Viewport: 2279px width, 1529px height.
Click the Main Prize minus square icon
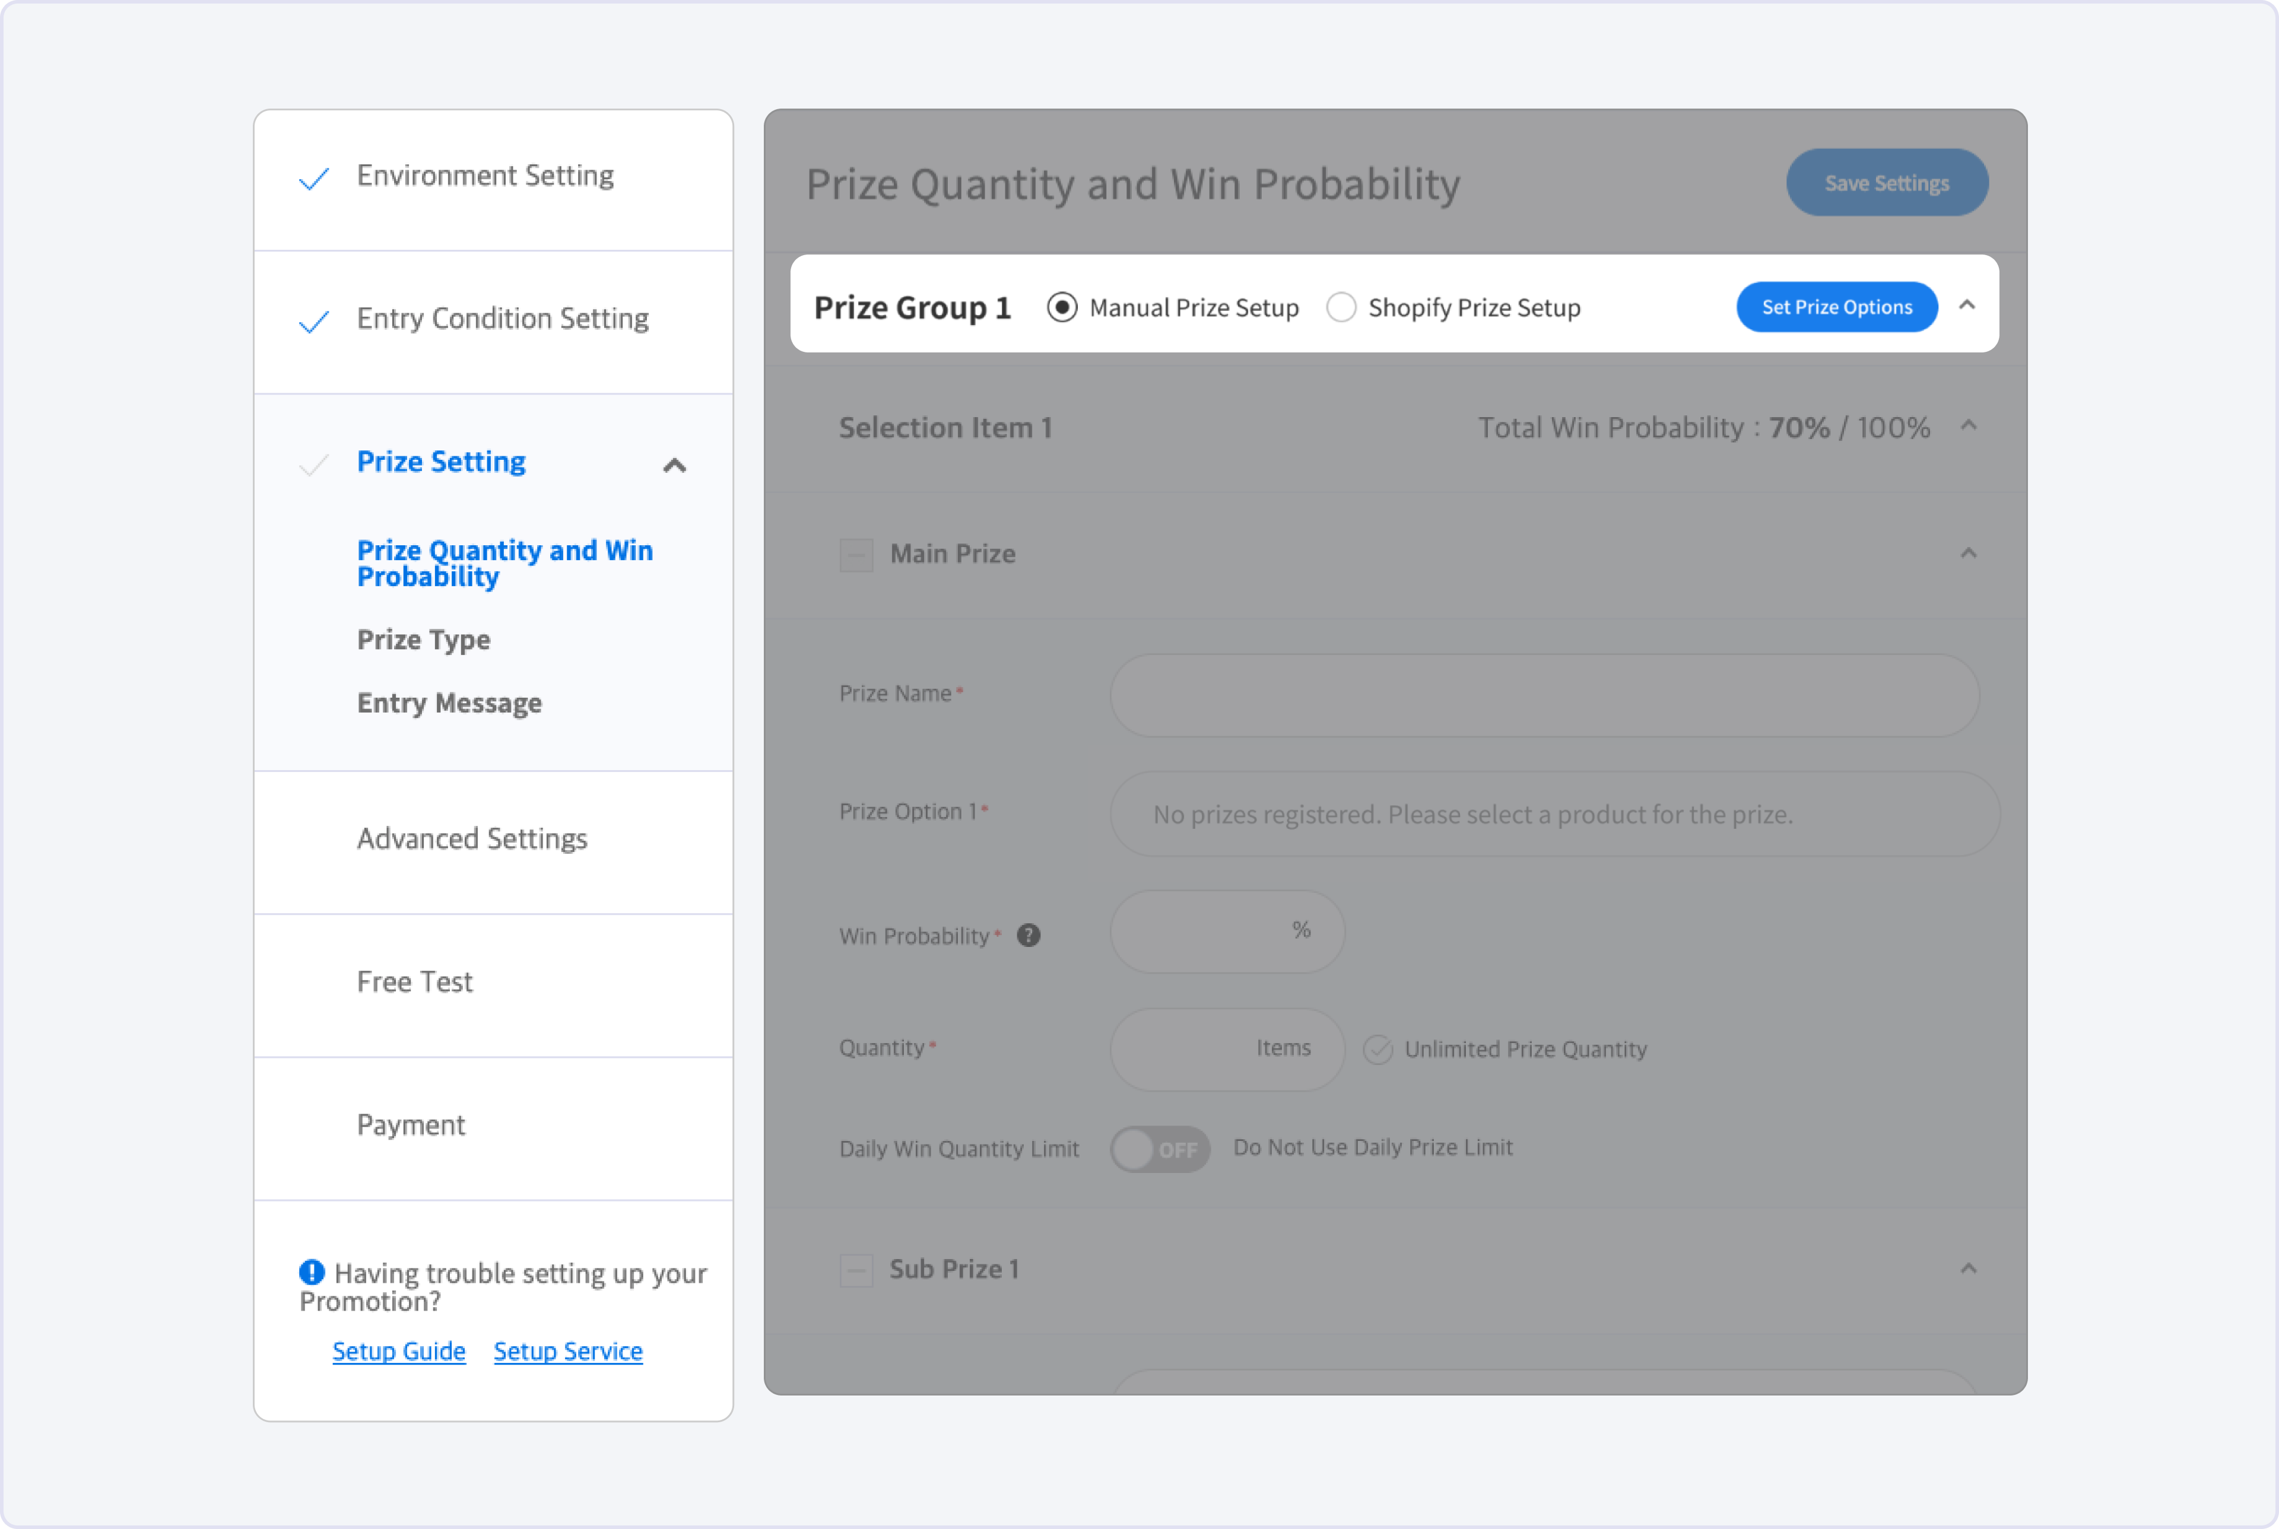[x=856, y=555]
